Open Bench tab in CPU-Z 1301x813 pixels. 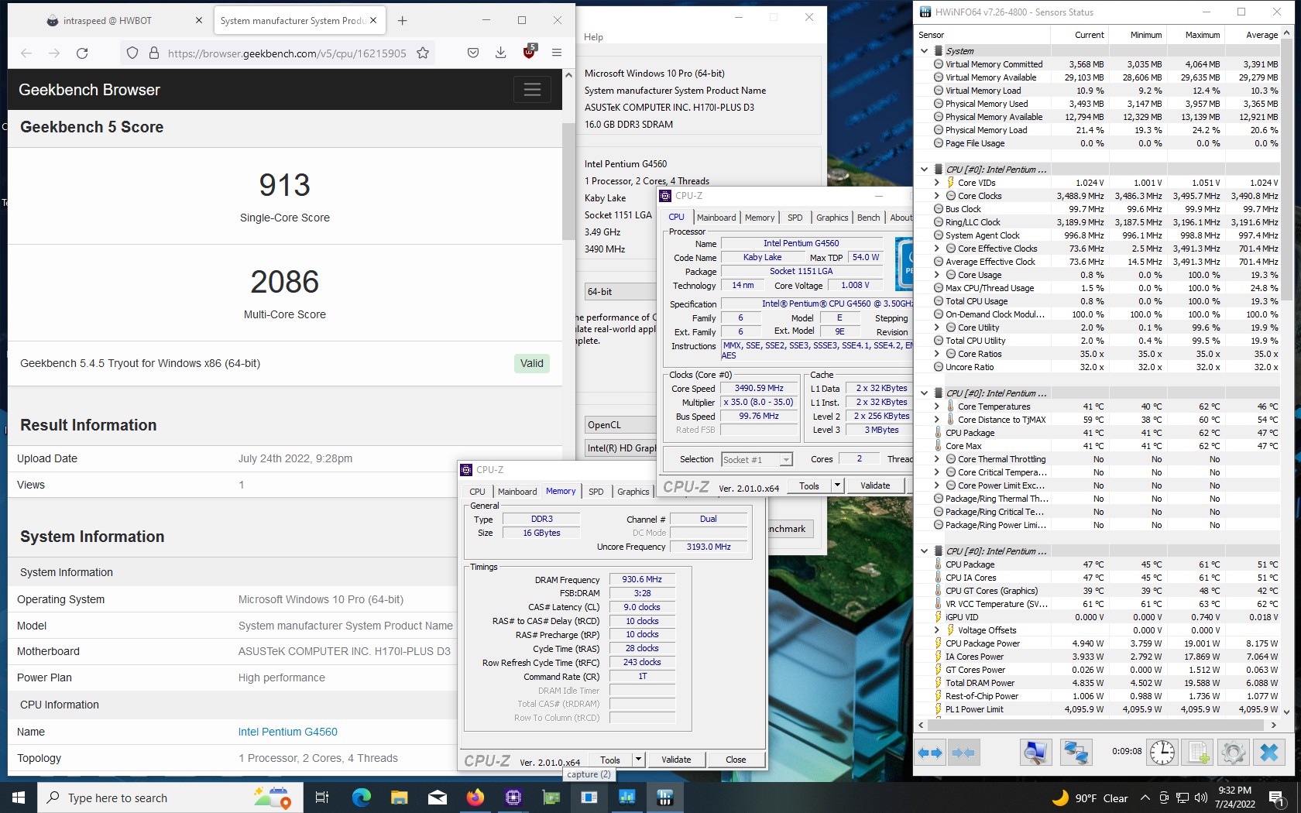(868, 218)
